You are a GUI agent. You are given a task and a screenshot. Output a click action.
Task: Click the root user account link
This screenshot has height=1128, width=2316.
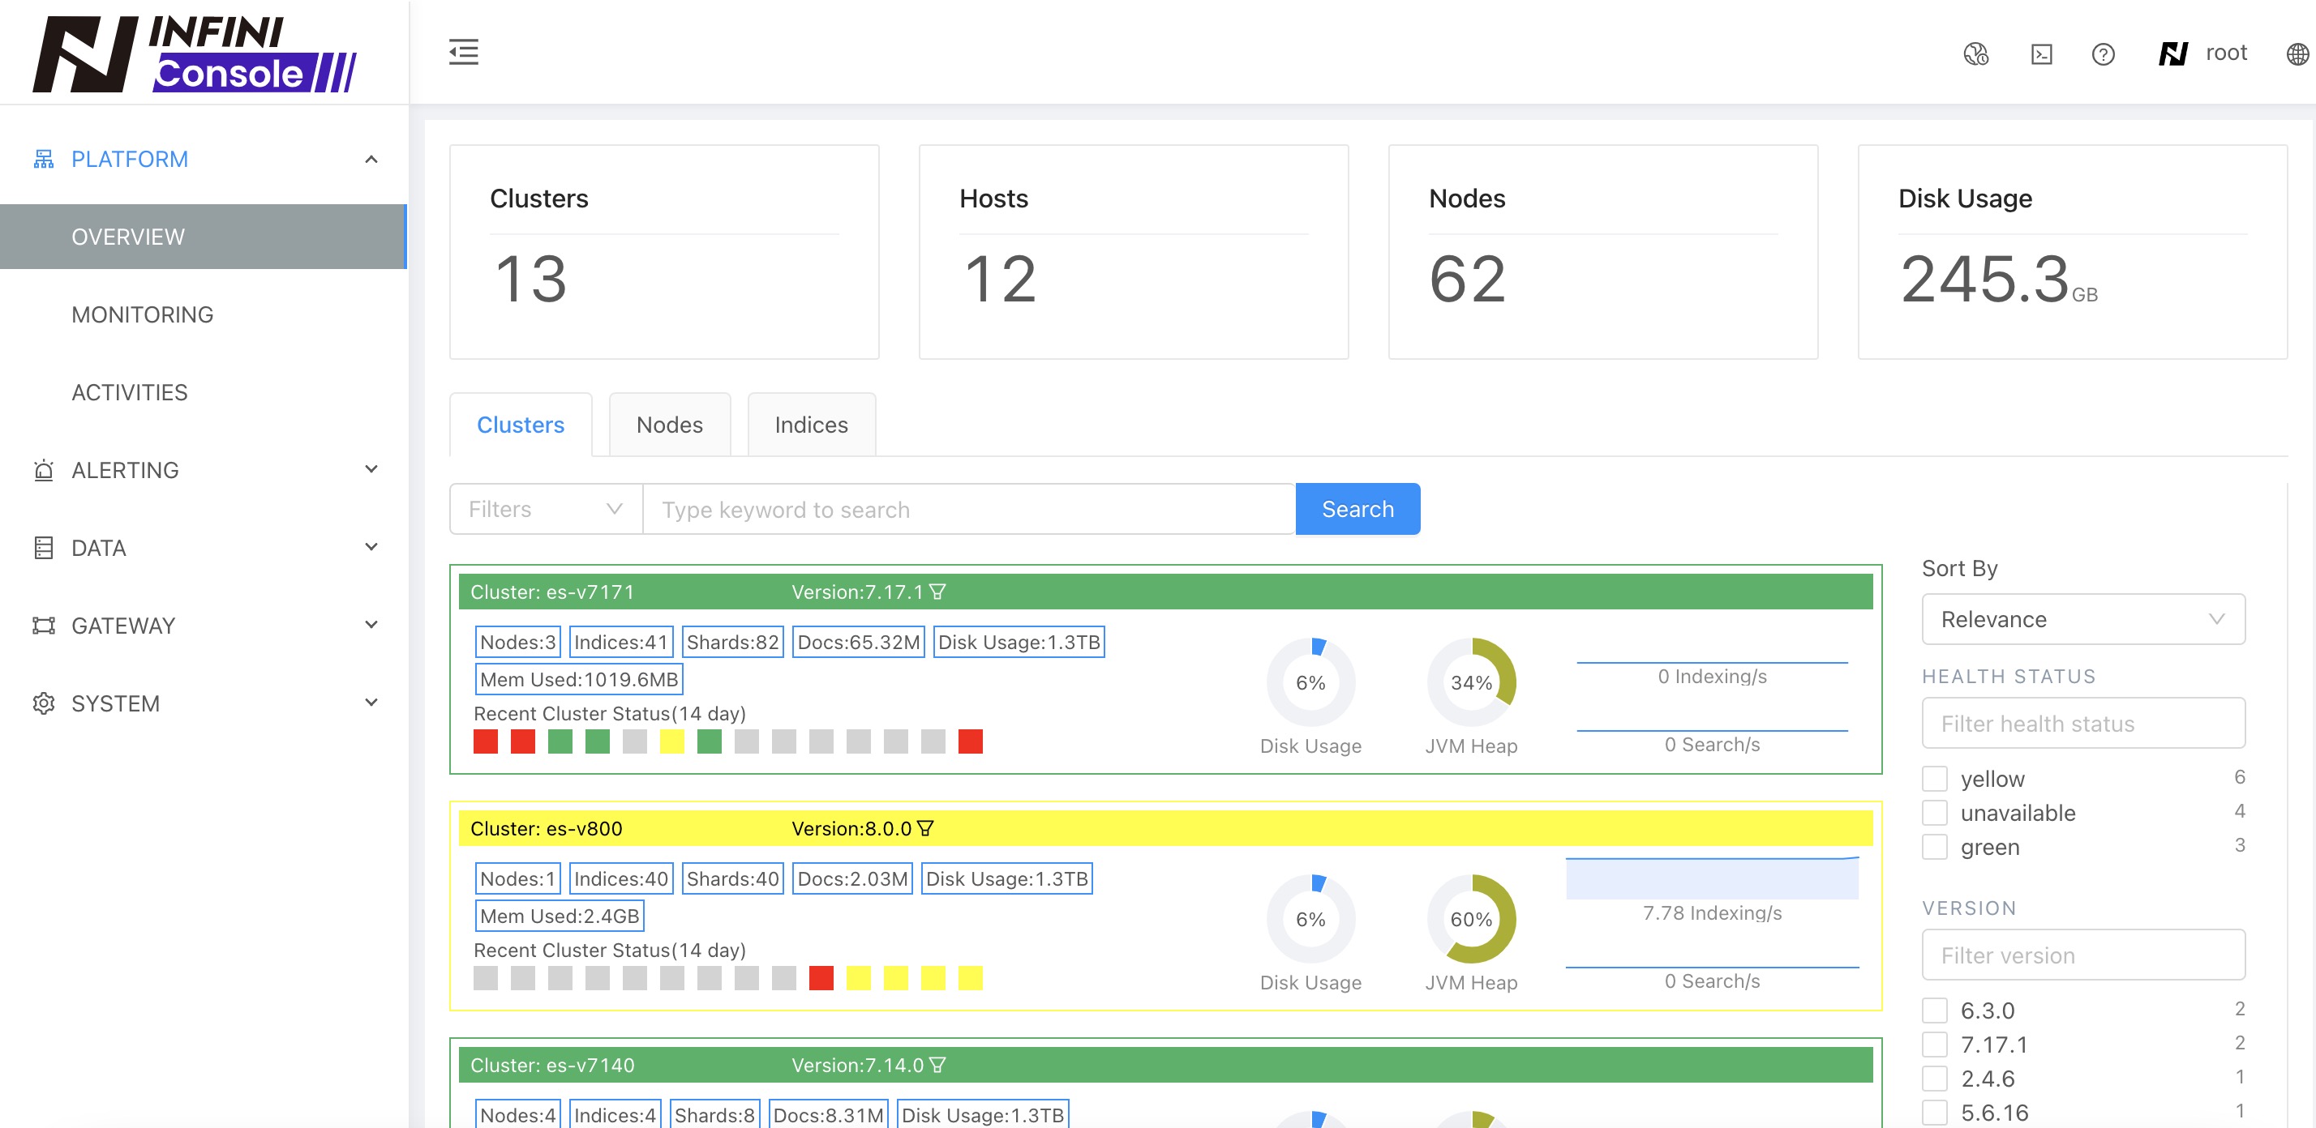[x=2225, y=53]
